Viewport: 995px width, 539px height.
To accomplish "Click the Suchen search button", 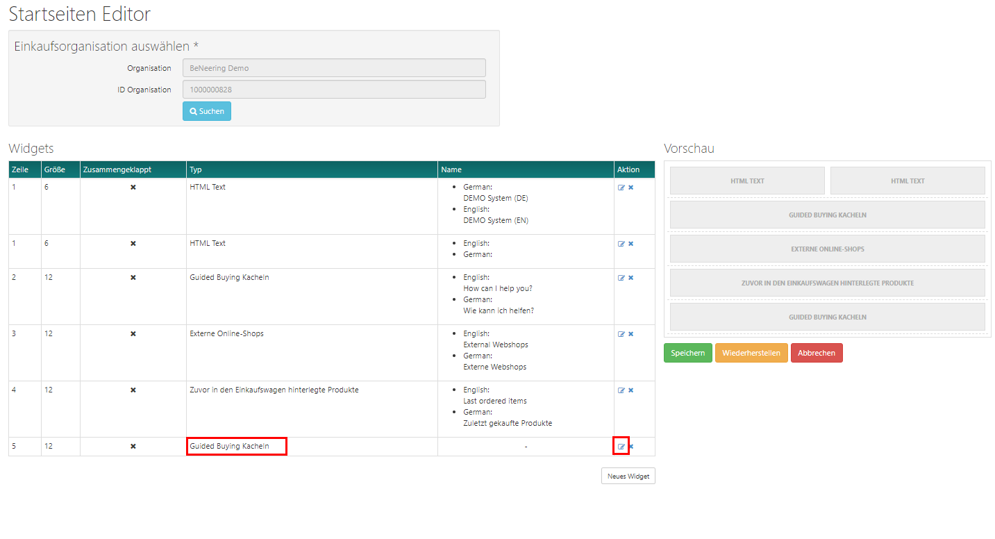I will 207,111.
